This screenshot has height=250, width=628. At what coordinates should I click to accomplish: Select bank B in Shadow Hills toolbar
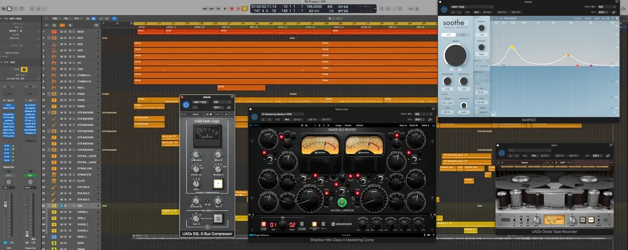tap(320, 125)
